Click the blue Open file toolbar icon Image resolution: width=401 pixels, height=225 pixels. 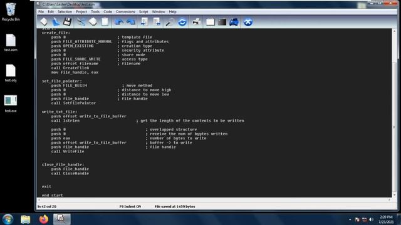56,22
